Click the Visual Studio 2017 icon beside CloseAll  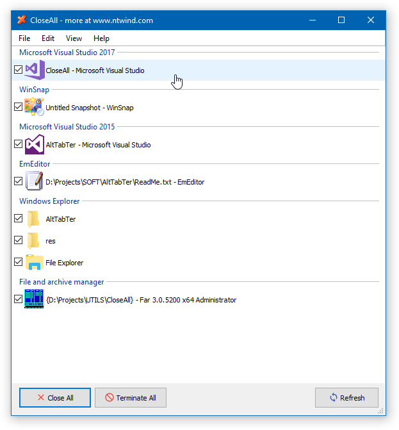(x=35, y=70)
